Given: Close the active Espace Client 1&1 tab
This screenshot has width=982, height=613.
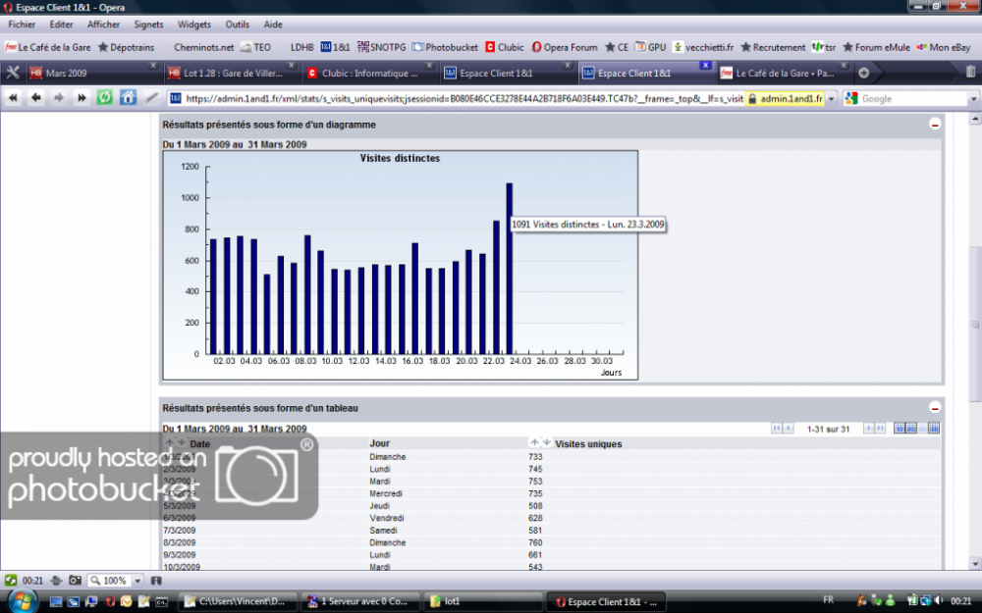Looking at the screenshot, I should pos(705,65).
